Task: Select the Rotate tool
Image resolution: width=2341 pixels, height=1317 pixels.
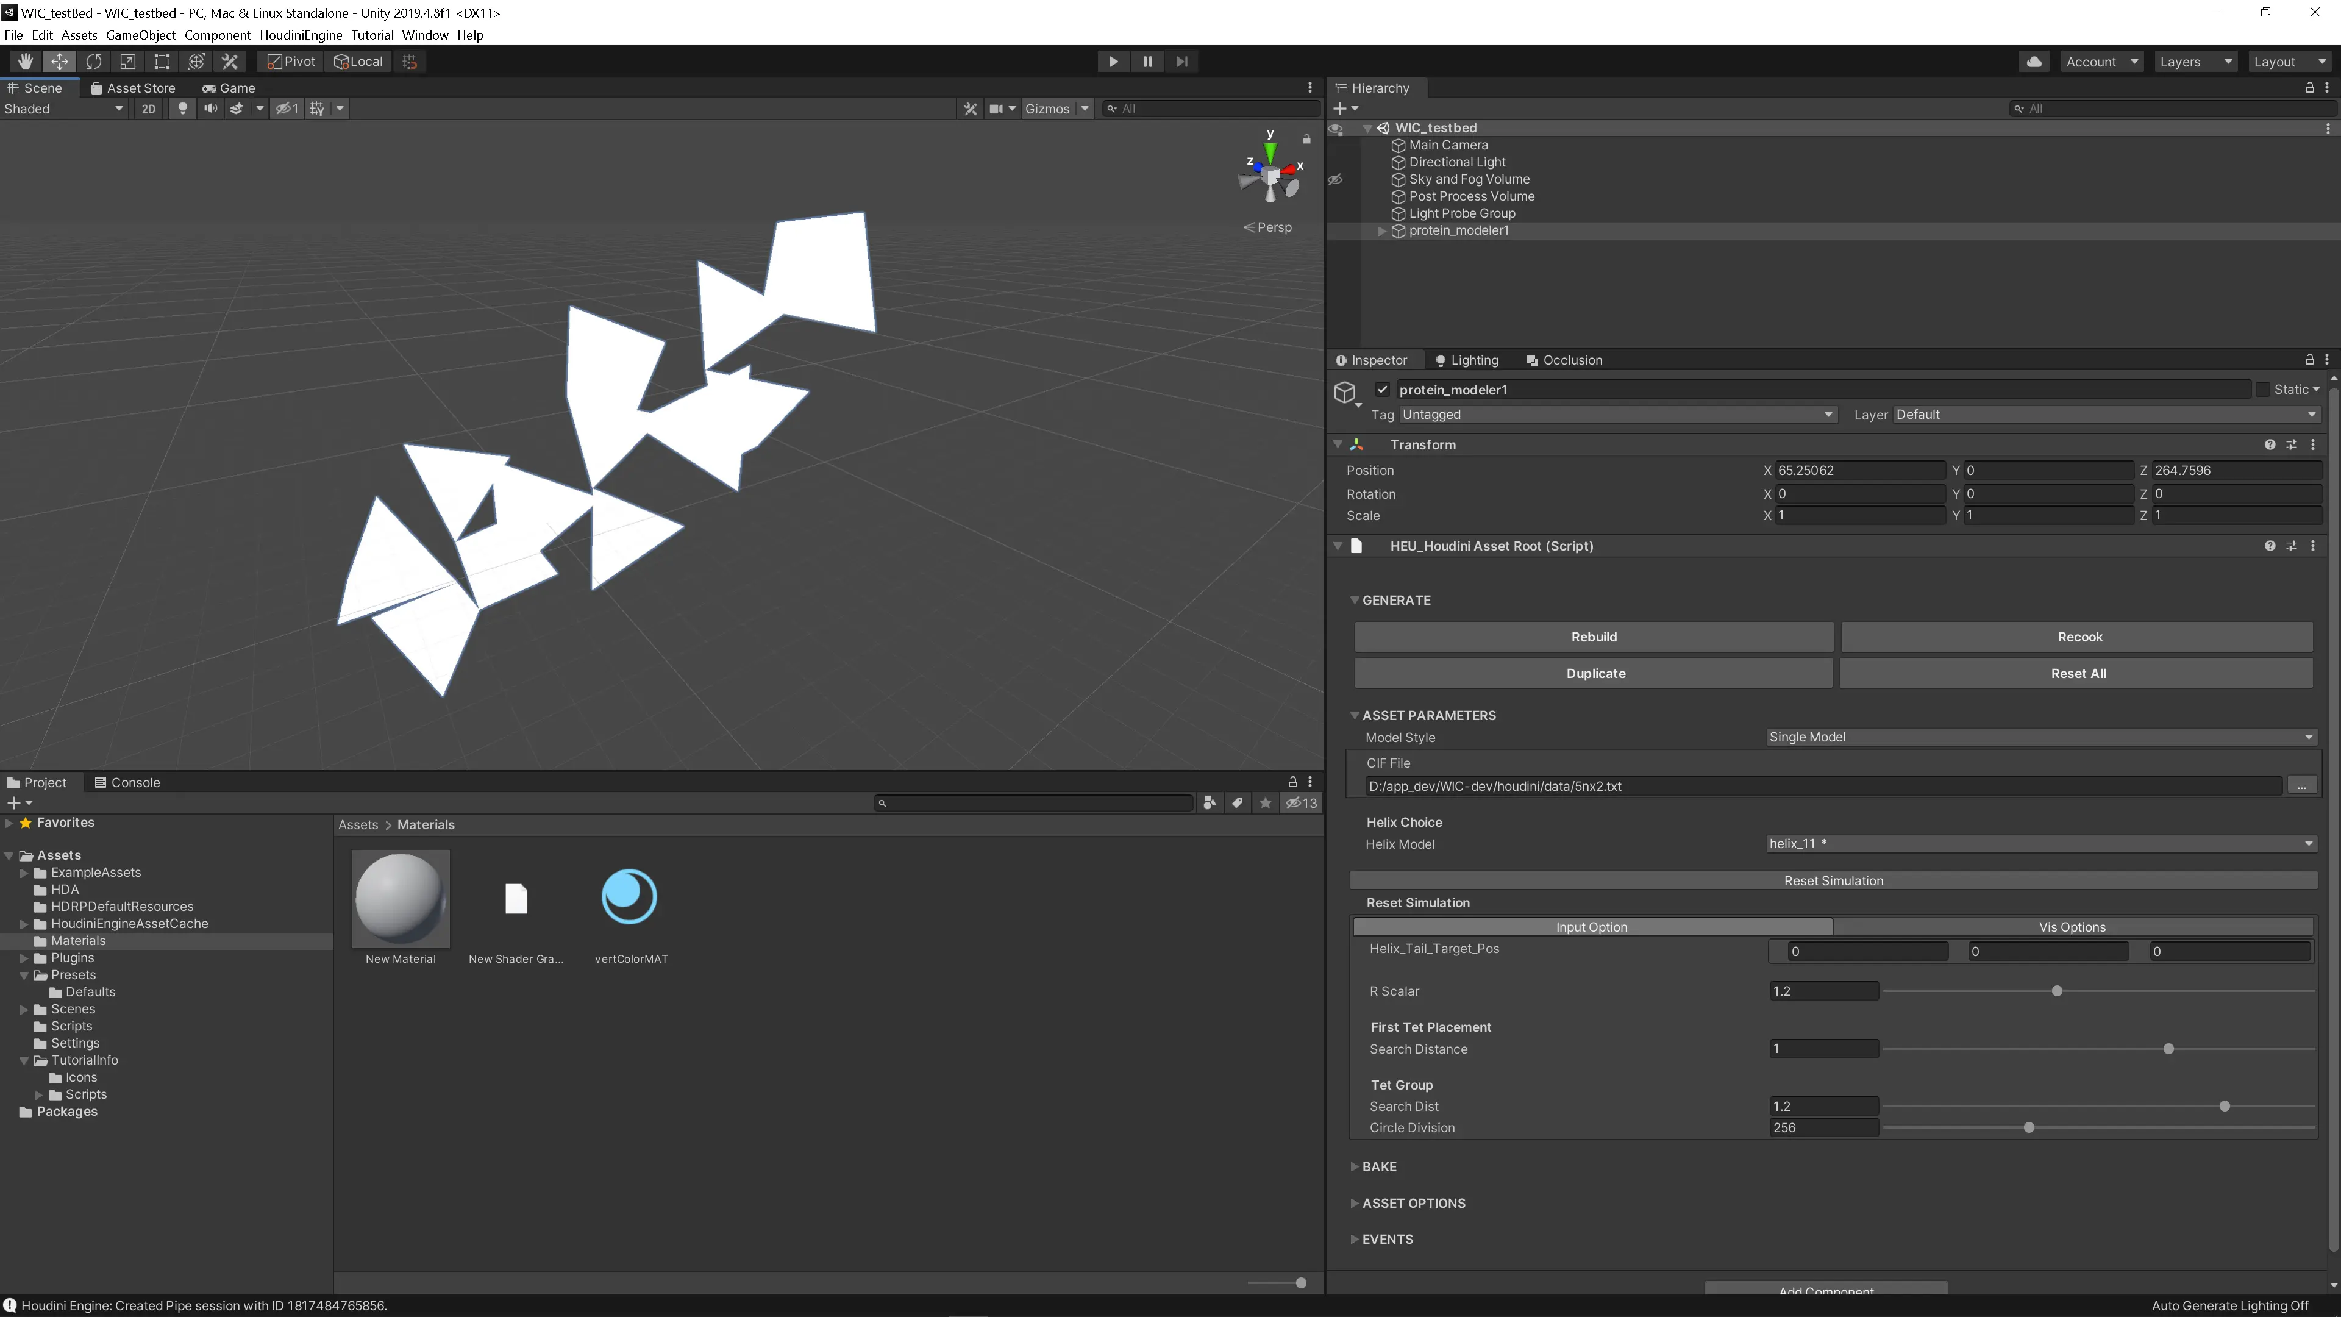Action: pos(94,61)
